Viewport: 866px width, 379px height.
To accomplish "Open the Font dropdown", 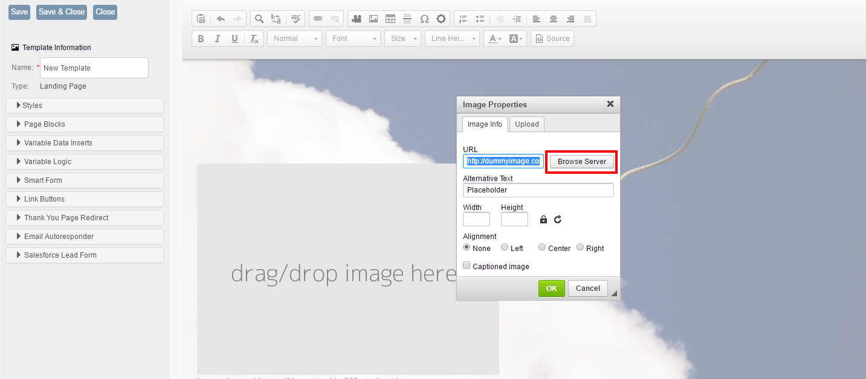I will tap(354, 39).
